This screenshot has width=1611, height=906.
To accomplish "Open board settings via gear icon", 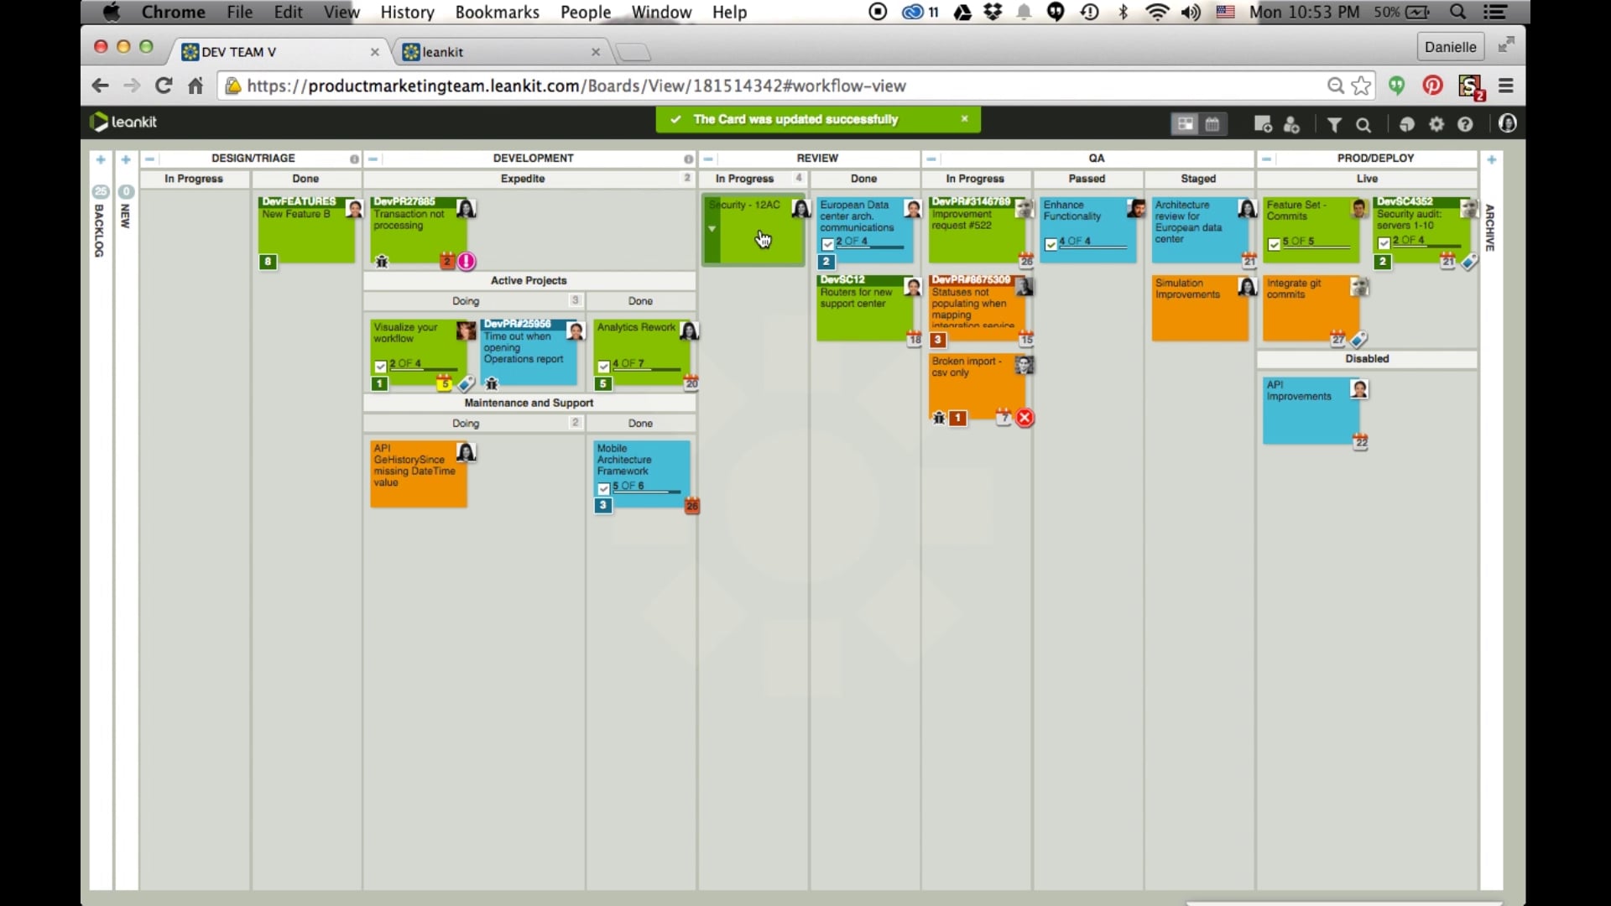I will [1437, 124].
